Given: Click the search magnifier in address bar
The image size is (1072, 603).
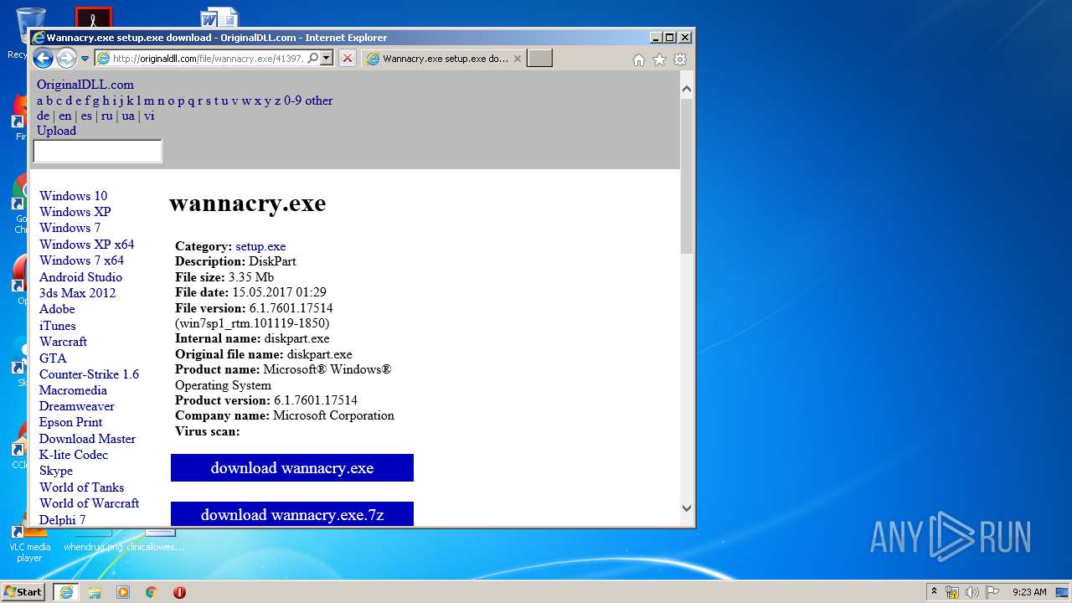Looking at the screenshot, I should [312, 59].
